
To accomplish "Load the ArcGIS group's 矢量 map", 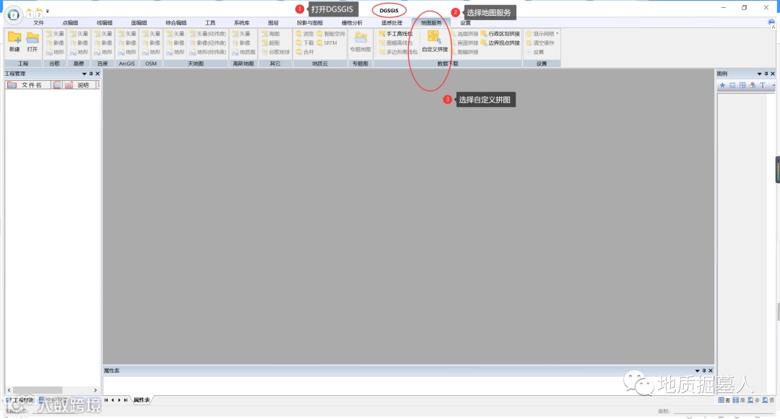I will coord(127,34).
